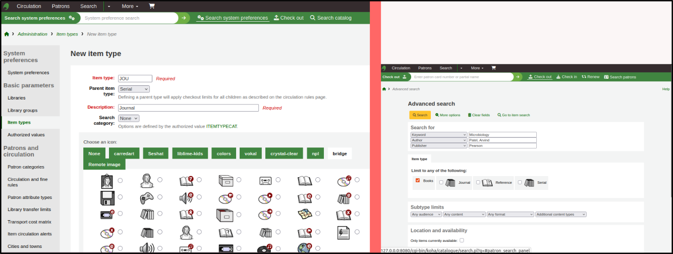
Task: Click the folded map icon
Action: [305, 214]
